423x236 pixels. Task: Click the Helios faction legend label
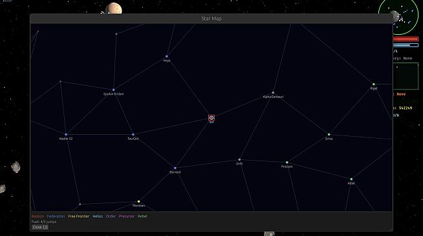pyautogui.click(x=98, y=216)
